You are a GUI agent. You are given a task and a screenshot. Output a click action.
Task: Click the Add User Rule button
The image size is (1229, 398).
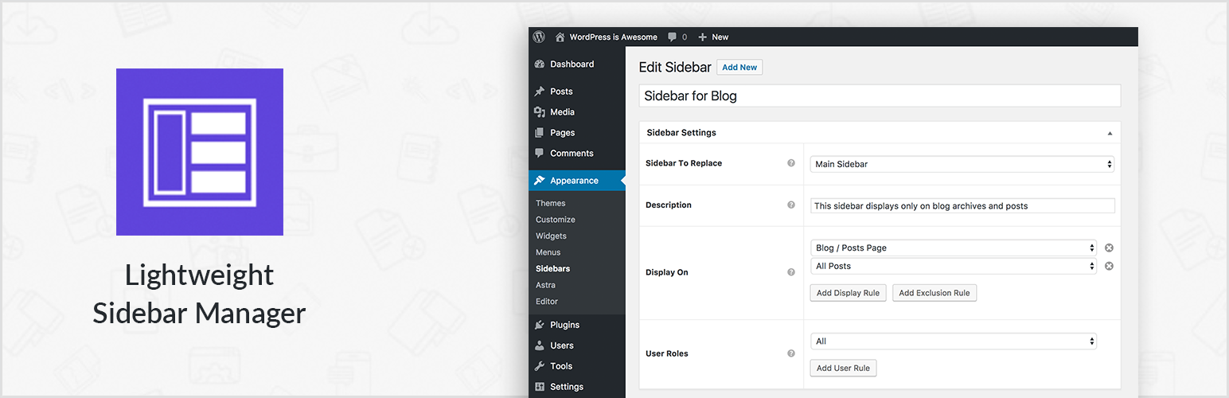pos(843,368)
